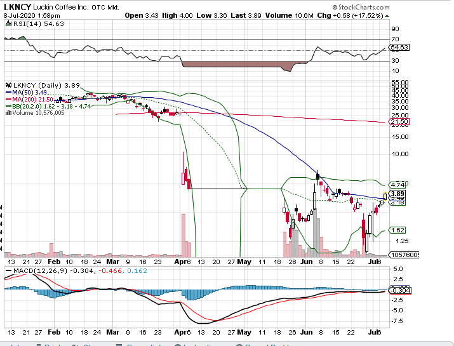Click the 10576005 volume axis tag
The image size is (454, 346).
404,255
